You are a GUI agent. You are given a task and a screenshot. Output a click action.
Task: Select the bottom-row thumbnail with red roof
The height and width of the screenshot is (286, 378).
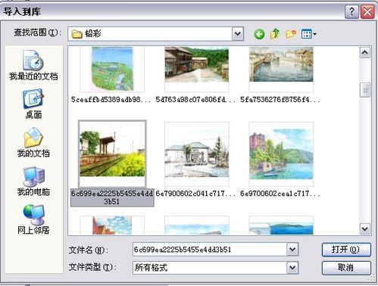pyautogui.click(x=112, y=225)
